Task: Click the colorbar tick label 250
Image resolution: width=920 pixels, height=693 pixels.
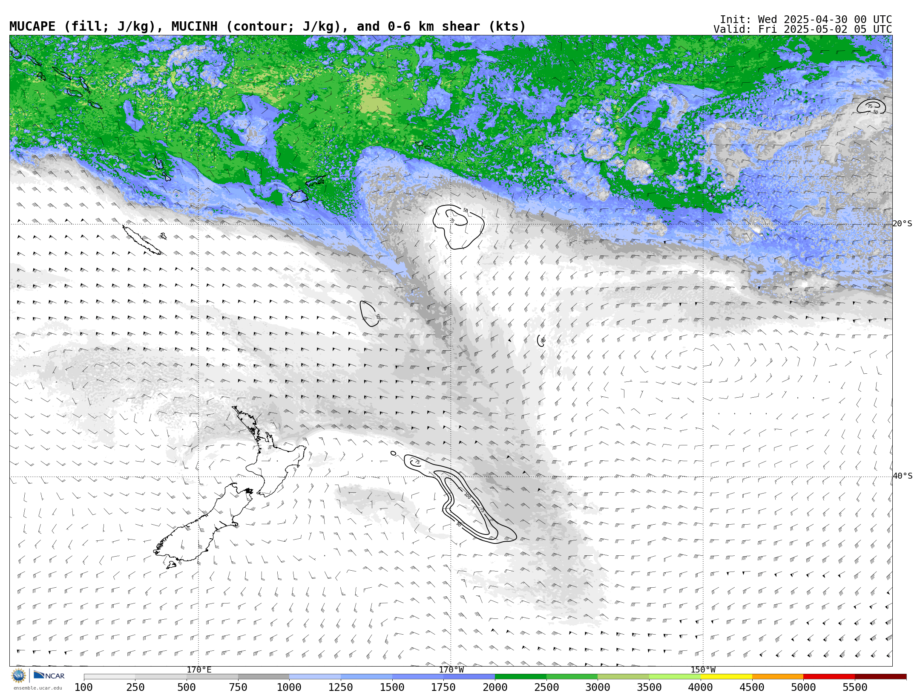Action: tap(135, 687)
